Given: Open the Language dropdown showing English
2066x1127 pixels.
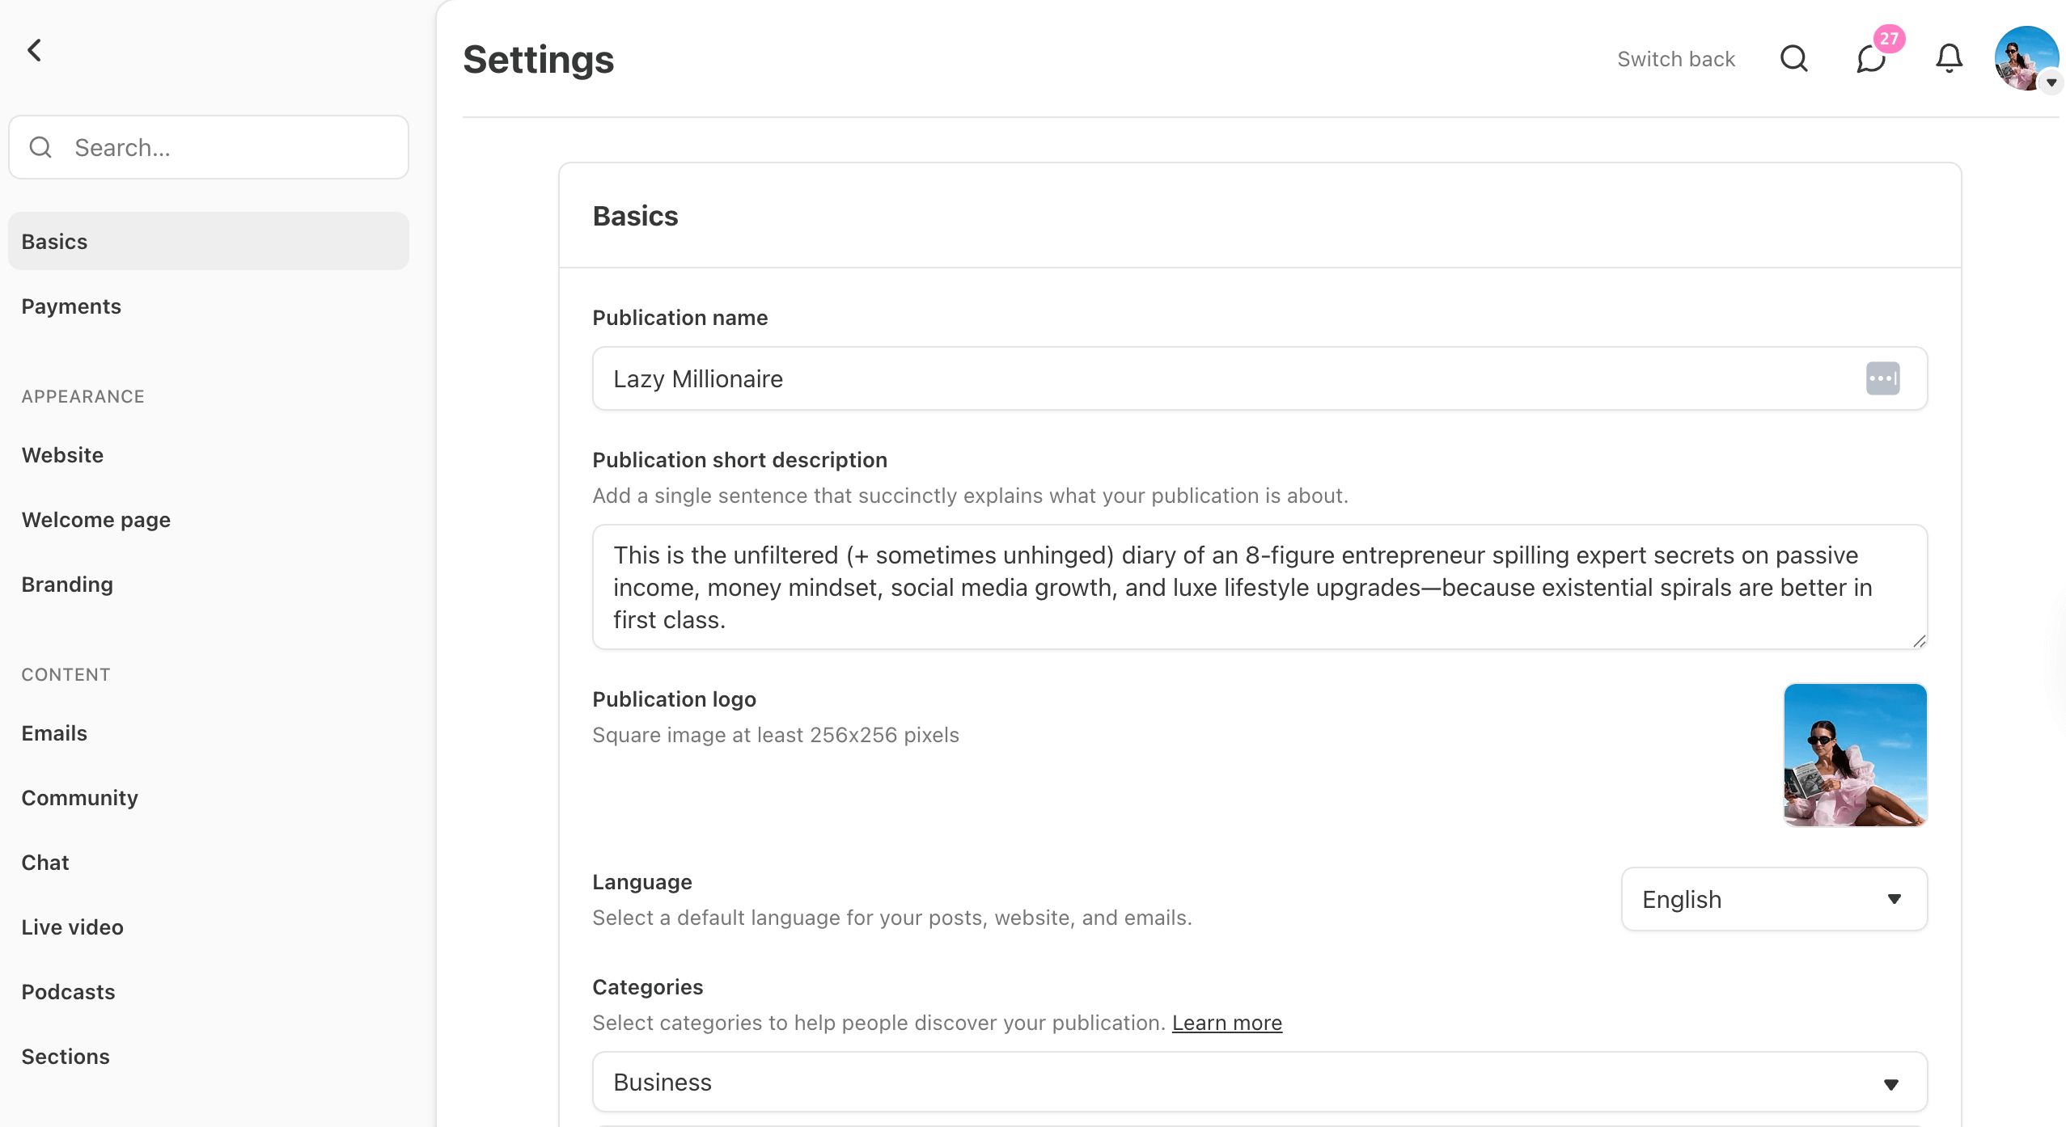Looking at the screenshot, I should (1774, 899).
